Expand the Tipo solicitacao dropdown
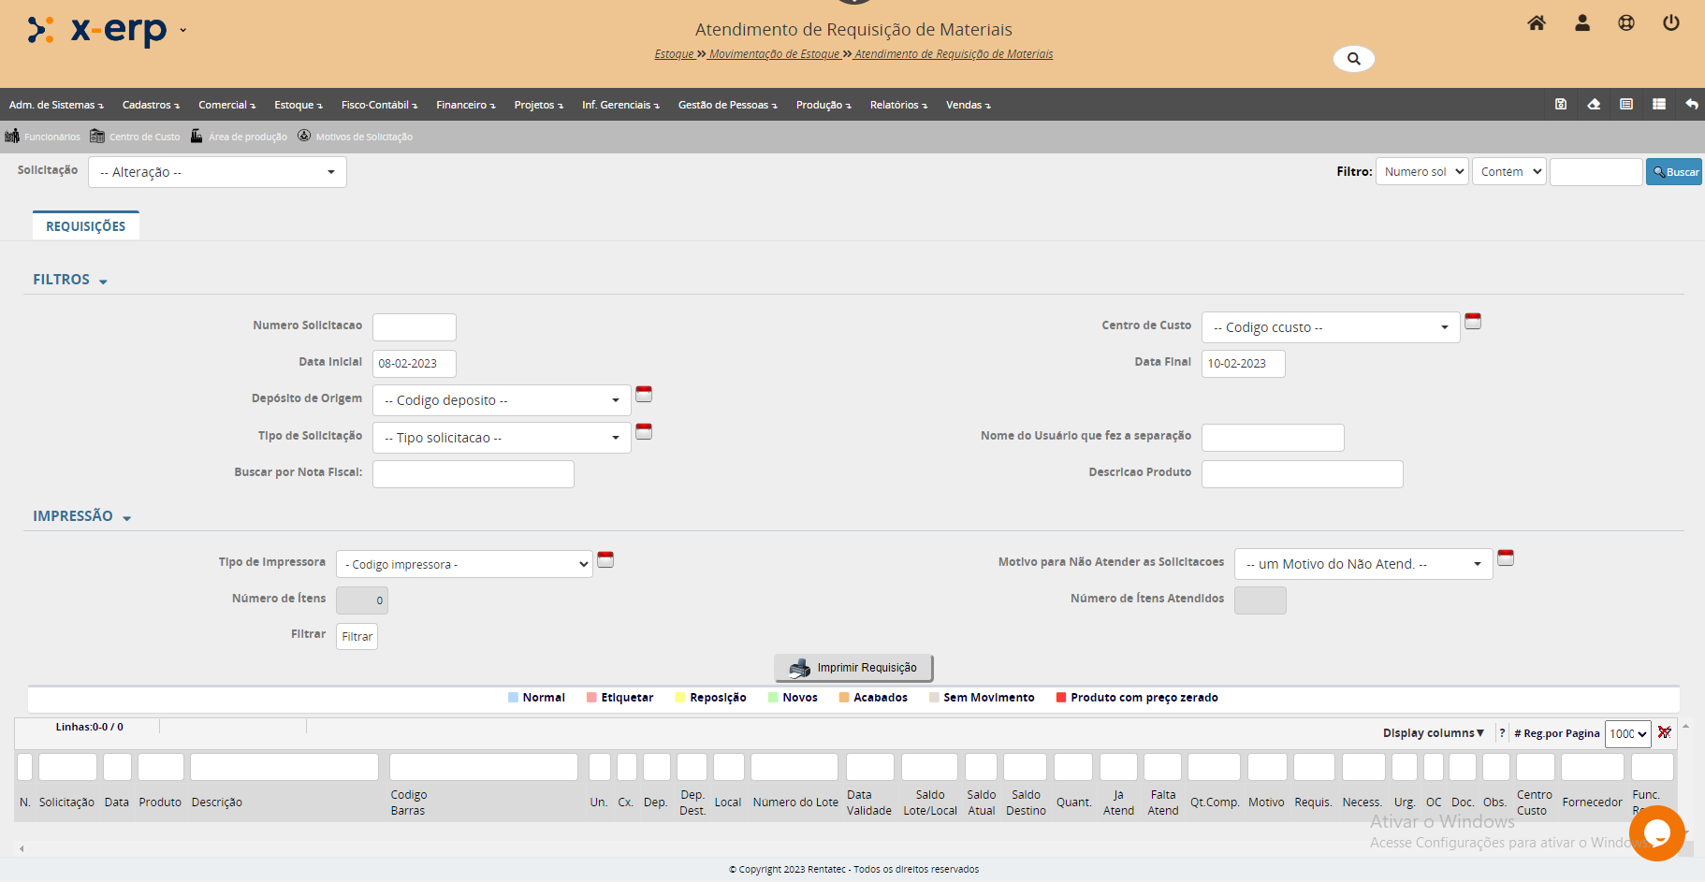Screen dimensions: 1705x882 click(502, 438)
